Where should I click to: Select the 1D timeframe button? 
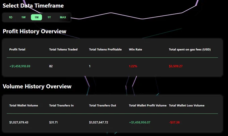coord(10,17)
